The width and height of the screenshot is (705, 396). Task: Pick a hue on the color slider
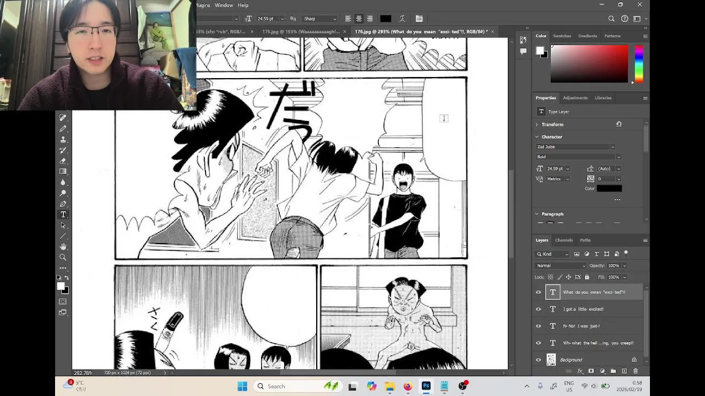638,64
